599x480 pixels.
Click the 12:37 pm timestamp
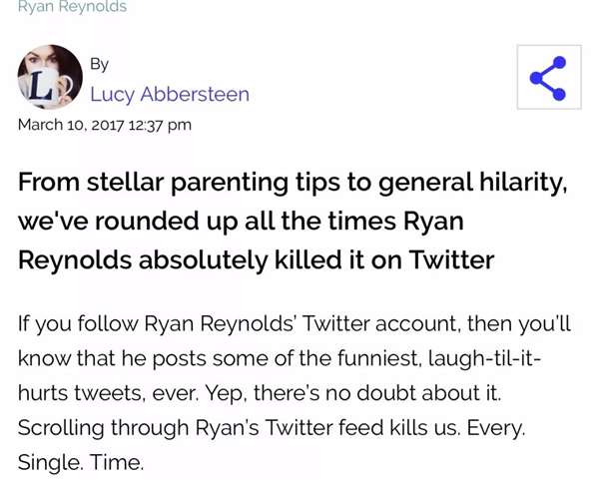[x=160, y=126]
